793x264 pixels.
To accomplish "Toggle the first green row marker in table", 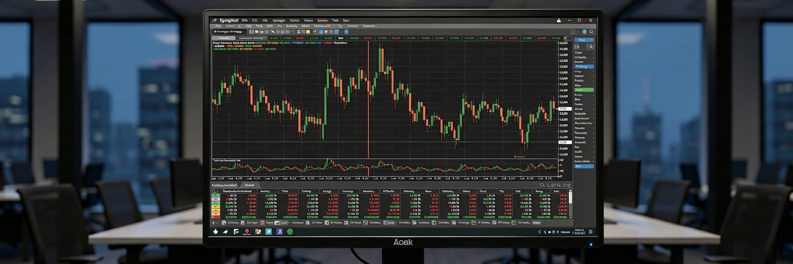I will click(x=215, y=196).
